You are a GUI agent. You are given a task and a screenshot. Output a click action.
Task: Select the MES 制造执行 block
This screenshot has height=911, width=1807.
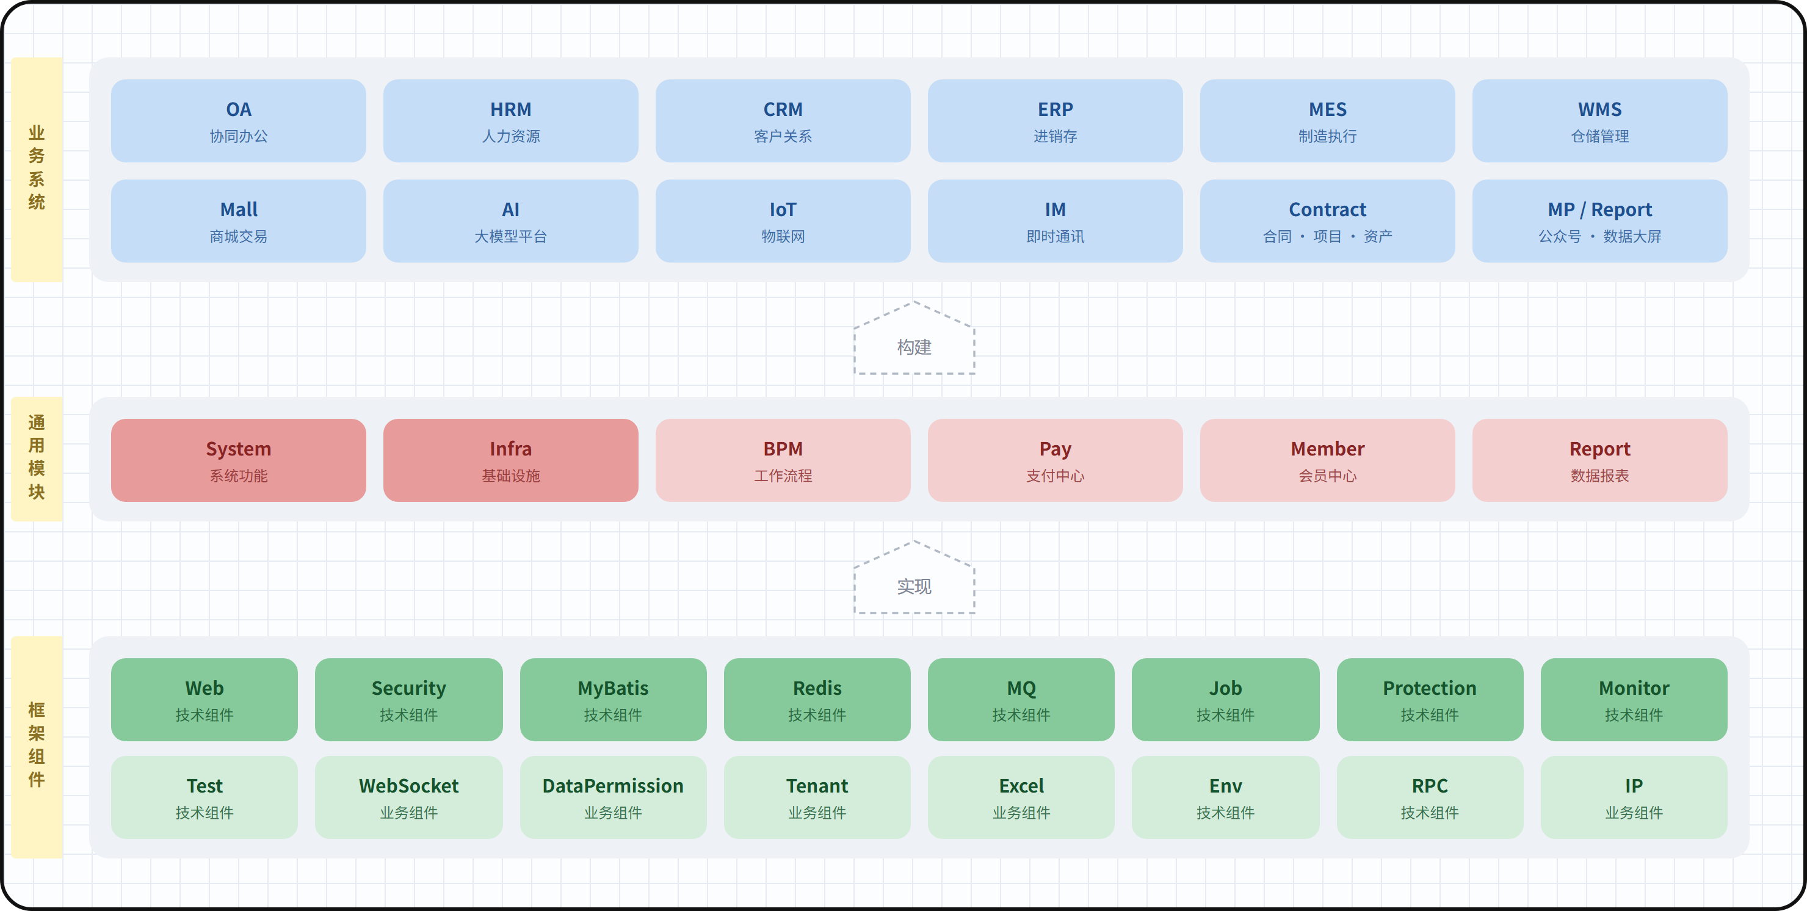coord(1327,121)
